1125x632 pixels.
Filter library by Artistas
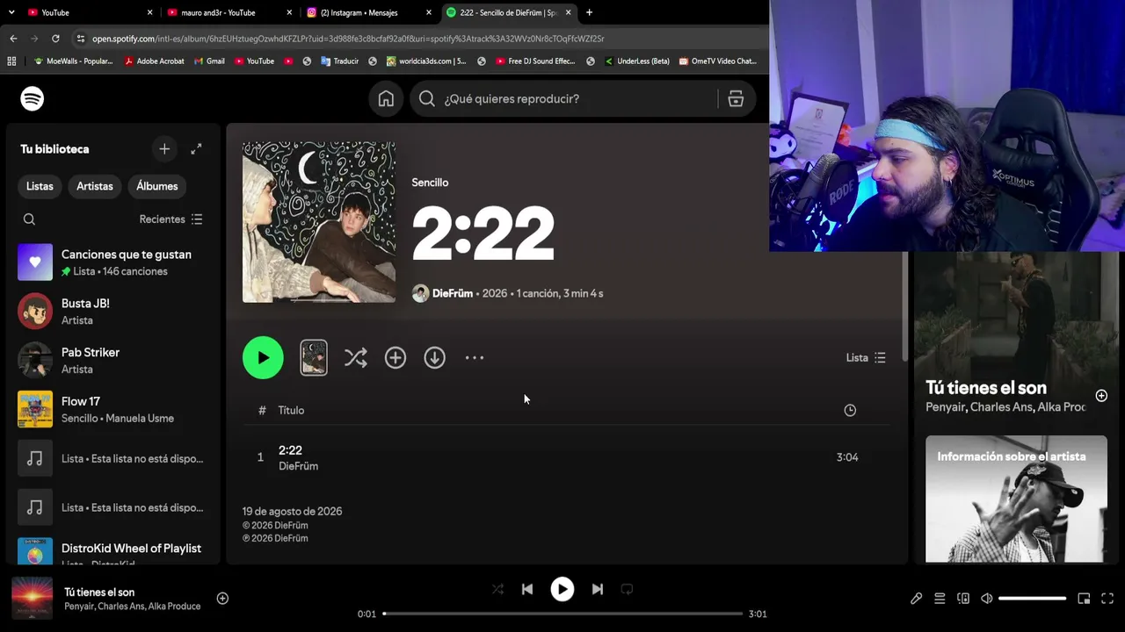point(95,186)
